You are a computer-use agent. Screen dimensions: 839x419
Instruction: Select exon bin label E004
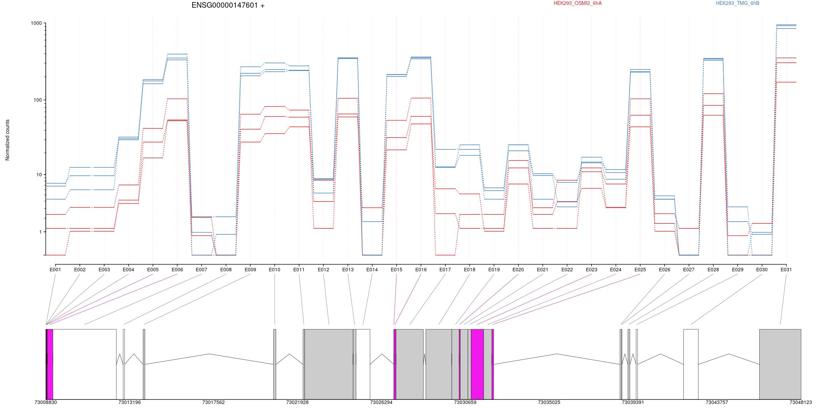tap(128, 270)
